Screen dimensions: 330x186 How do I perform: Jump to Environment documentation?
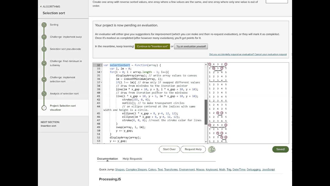click(x=187, y=169)
